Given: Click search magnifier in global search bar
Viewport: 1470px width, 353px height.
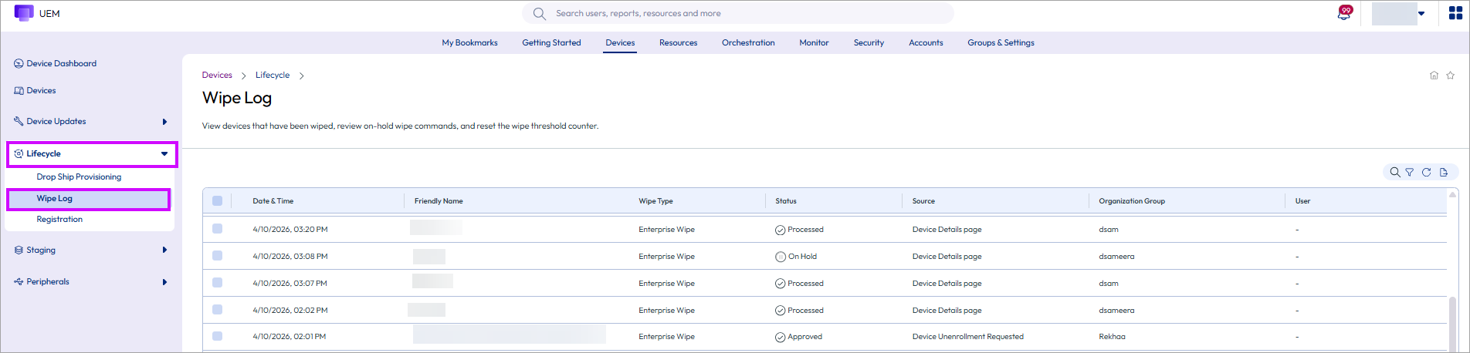Looking at the screenshot, I should (539, 13).
